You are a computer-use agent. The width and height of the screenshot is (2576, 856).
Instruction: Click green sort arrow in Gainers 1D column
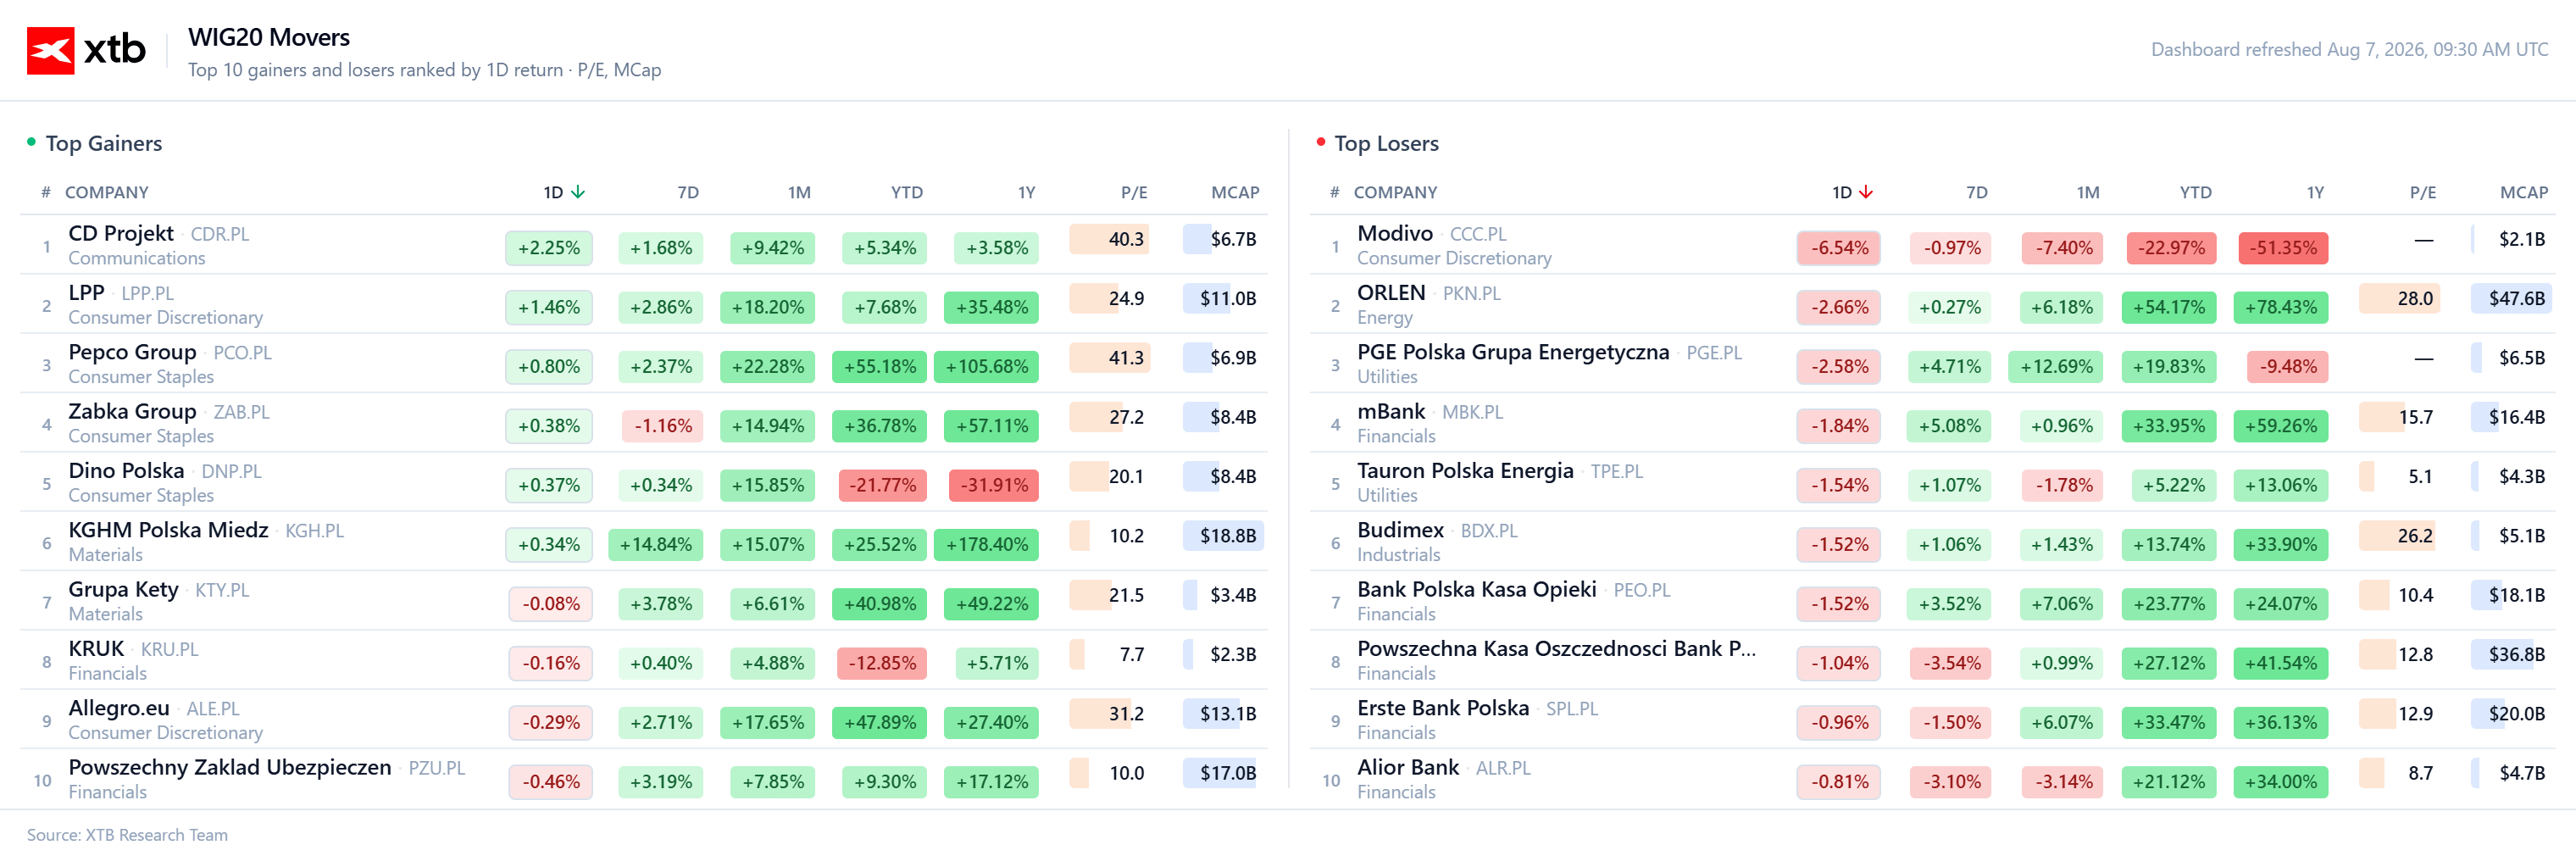click(578, 192)
